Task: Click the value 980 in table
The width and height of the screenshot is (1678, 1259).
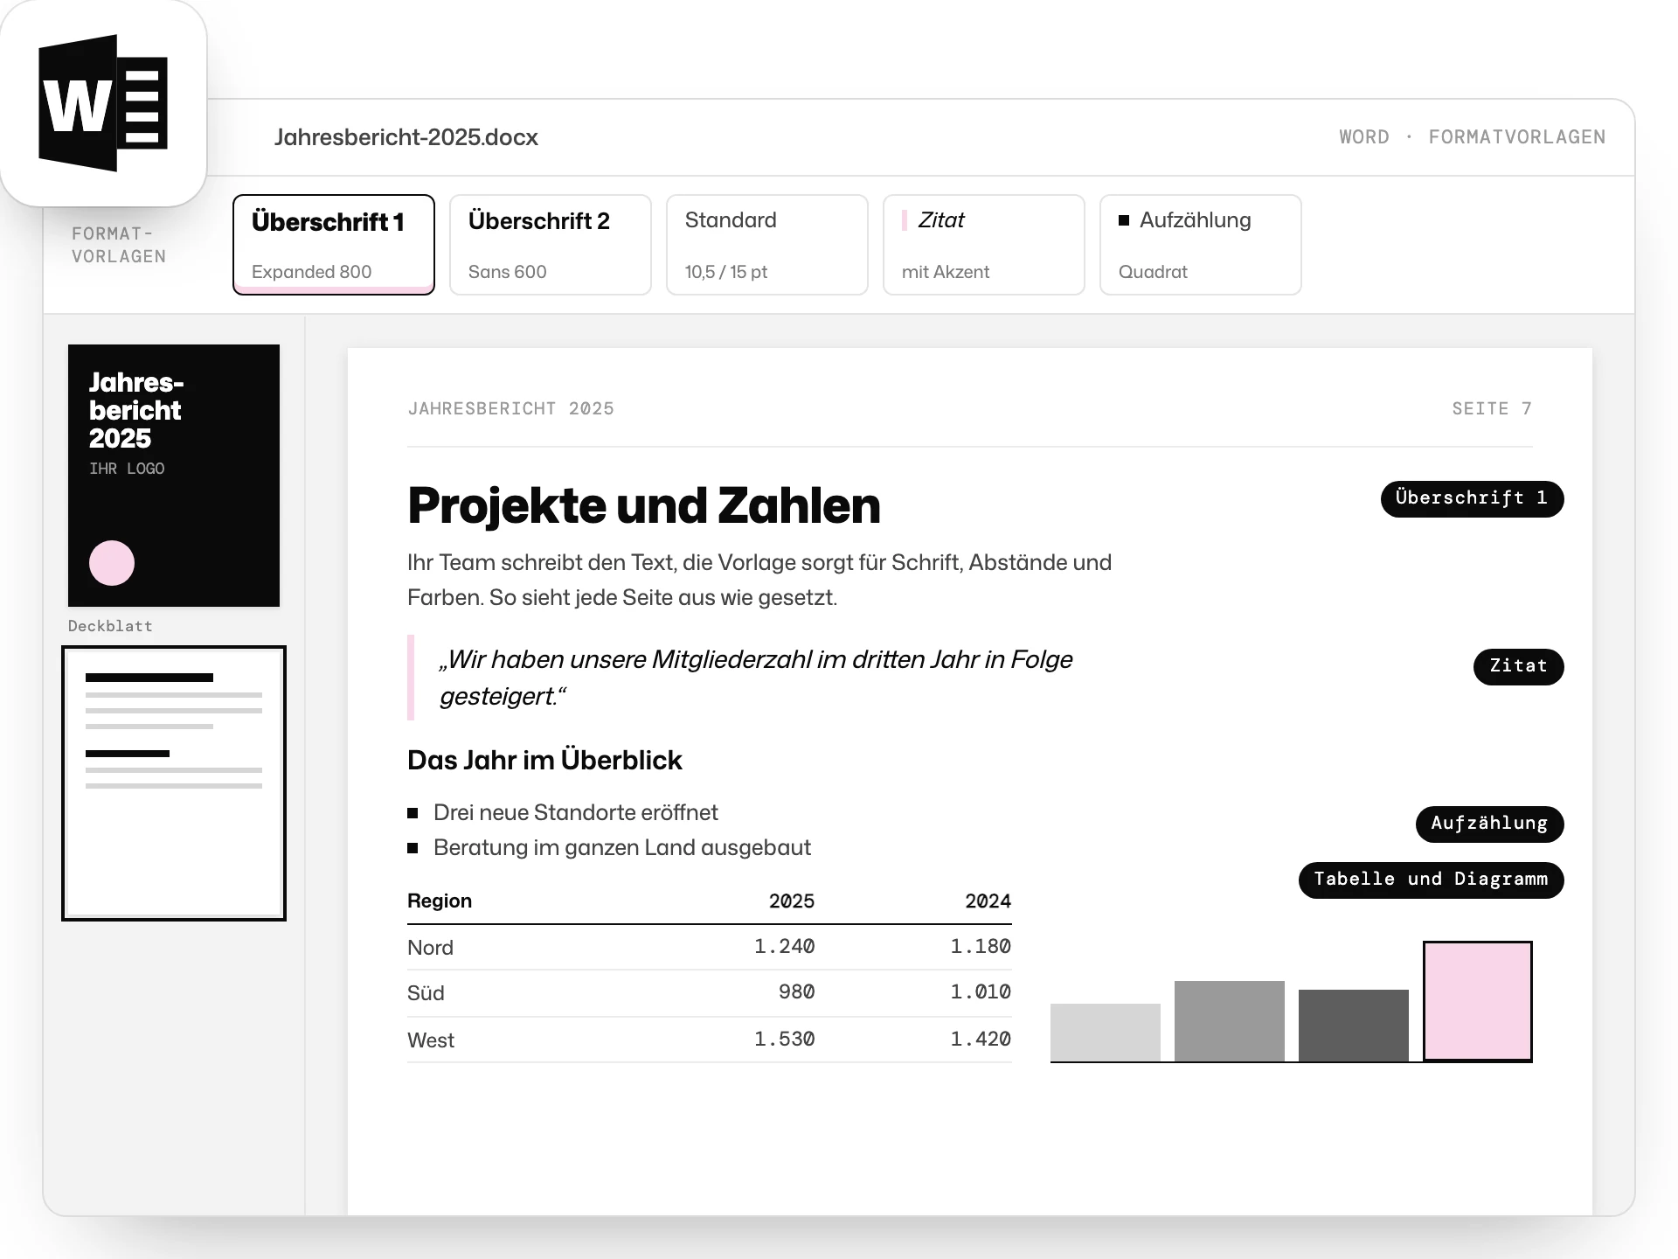Action: pyautogui.click(x=797, y=992)
